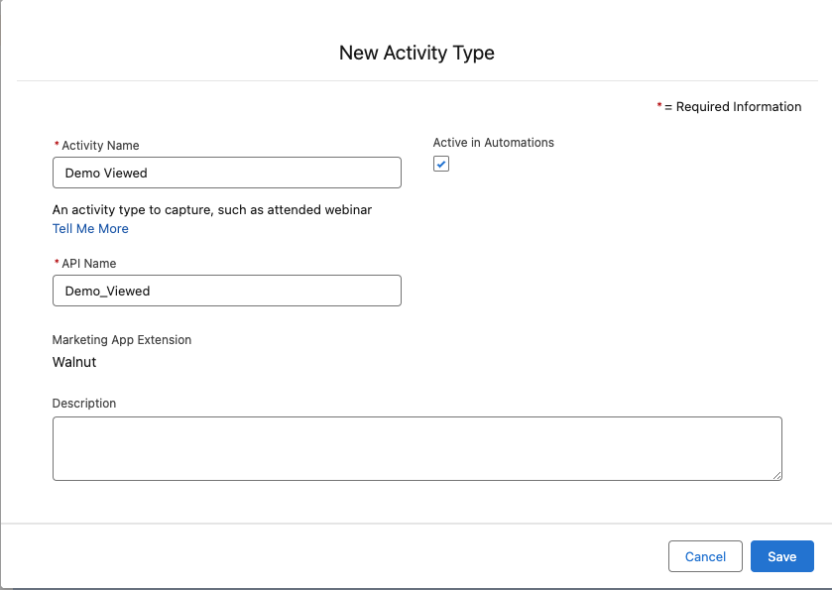Click the 'Active in Automations' label

tap(494, 142)
